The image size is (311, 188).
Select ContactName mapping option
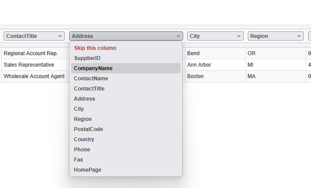click(x=91, y=79)
